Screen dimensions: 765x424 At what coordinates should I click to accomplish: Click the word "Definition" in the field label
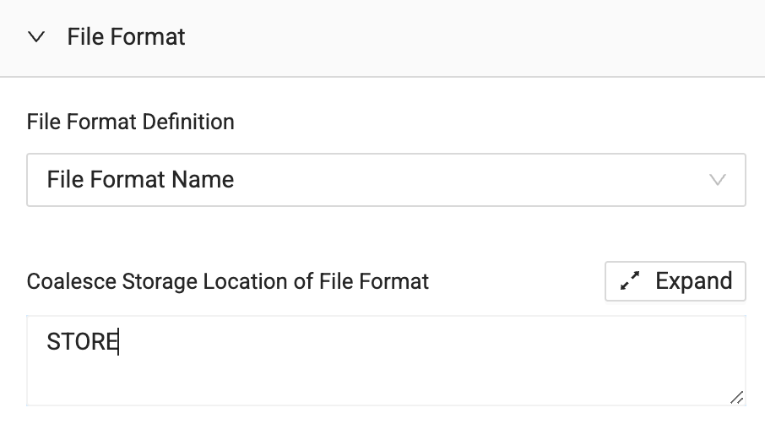click(188, 122)
